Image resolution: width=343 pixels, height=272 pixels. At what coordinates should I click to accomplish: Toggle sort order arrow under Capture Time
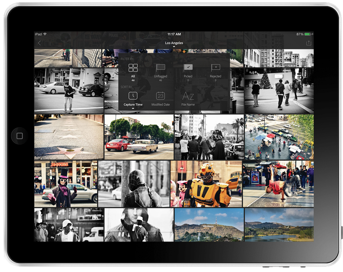[x=133, y=108]
